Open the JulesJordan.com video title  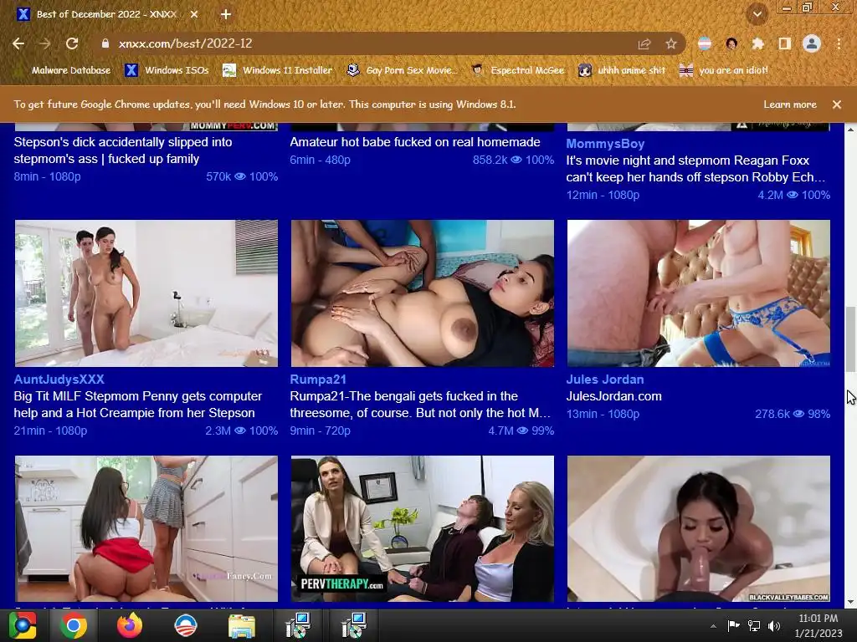pos(613,396)
